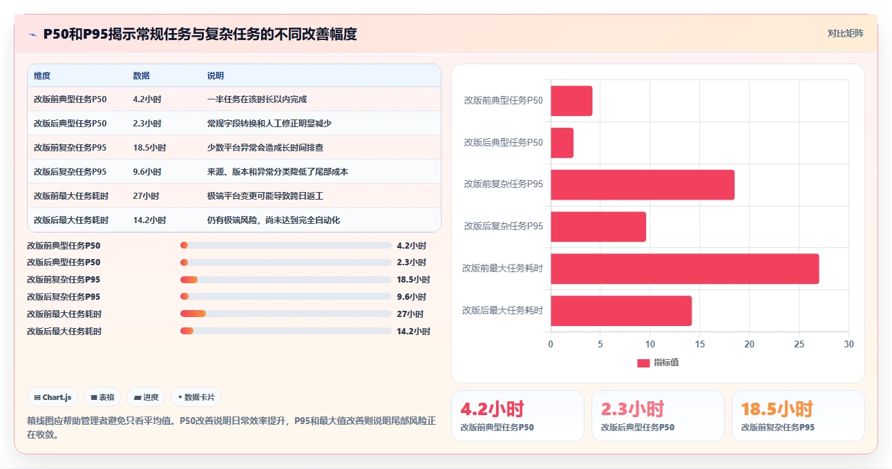892x469 pixels.
Task: Click the 改版前典型任务P50 progress bar
Action: coord(286,245)
